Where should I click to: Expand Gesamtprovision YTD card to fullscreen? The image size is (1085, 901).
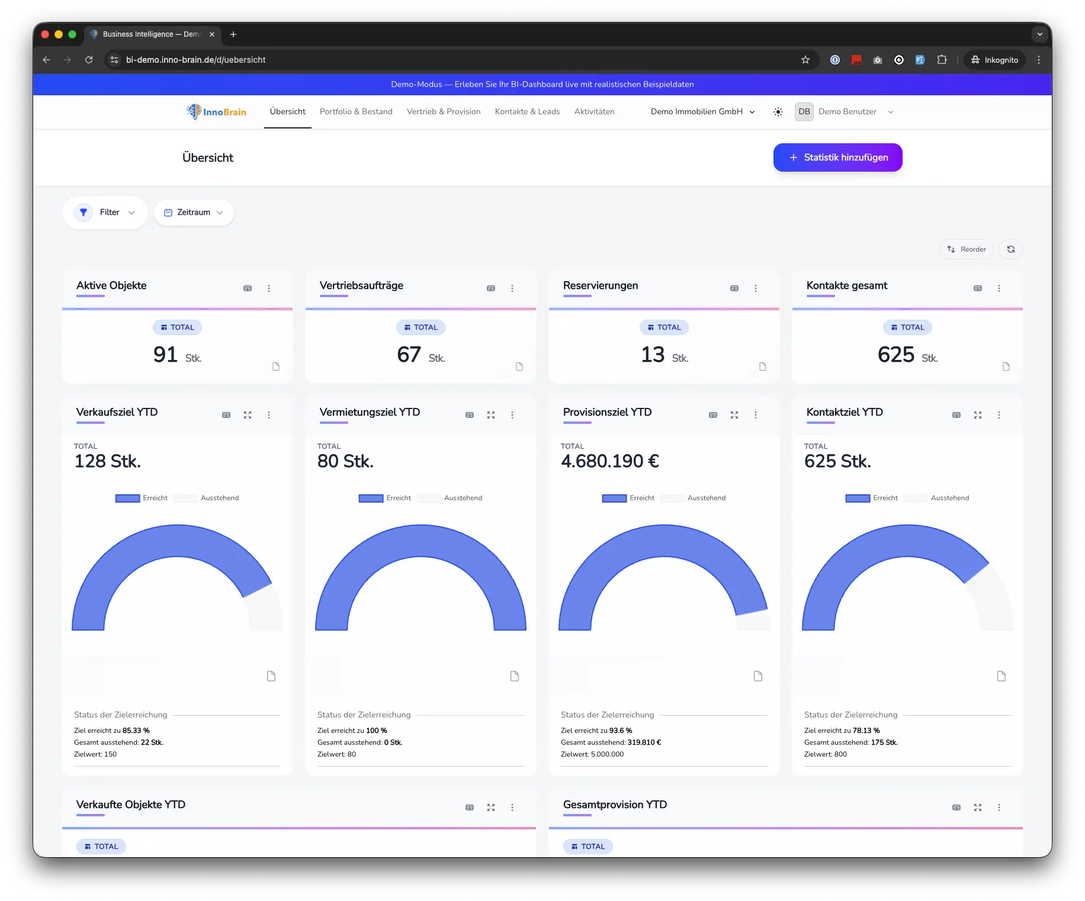coord(978,807)
